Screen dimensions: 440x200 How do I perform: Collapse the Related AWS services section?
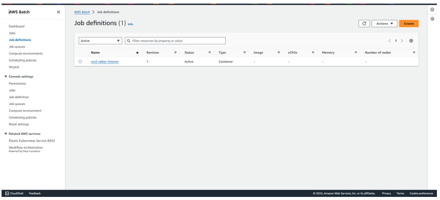(x=6, y=134)
